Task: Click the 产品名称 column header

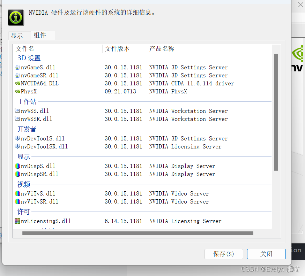Action: pos(162,48)
